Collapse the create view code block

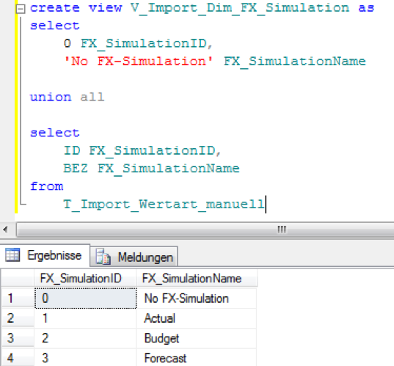(x=21, y=10)
